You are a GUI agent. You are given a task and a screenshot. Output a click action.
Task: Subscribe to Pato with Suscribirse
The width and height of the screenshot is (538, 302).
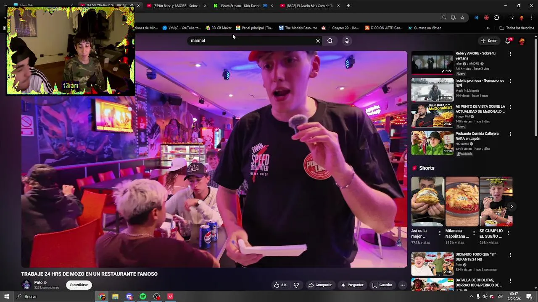[x=79, y=285]
